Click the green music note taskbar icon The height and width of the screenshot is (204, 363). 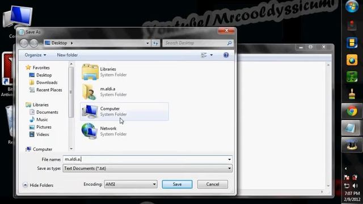352,77
